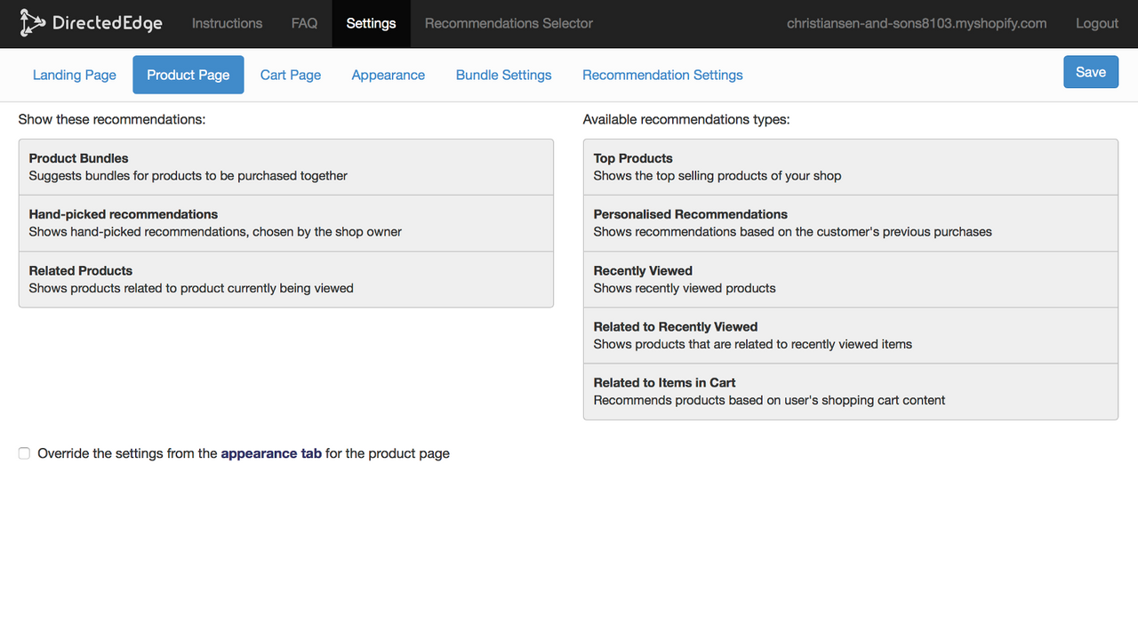
Task: Open the Recommendation Settings tab
Action: (662, 75)
